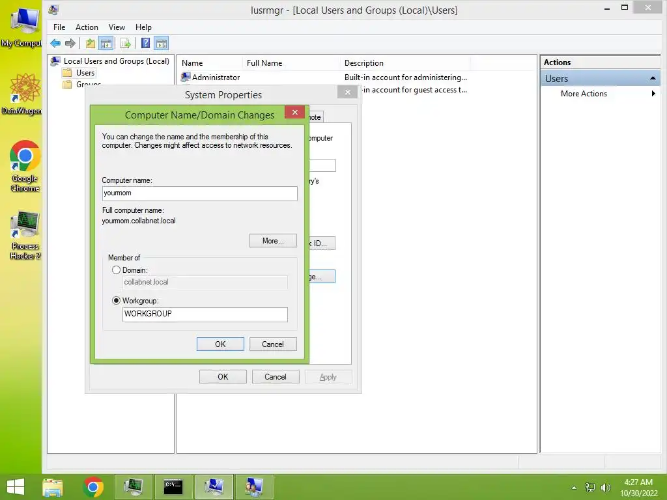The height and width of the screenshot is (500, 667).
Task: Open My Computer desktop icon
Action: 21,26
